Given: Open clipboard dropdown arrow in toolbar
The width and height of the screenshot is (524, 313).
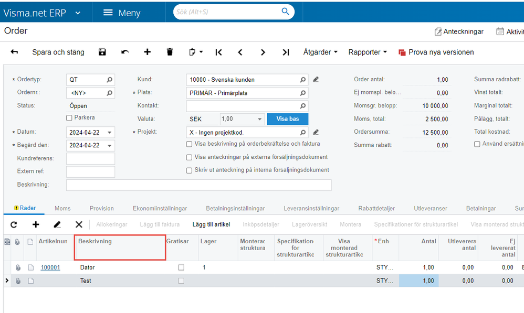Looking at the screenshot, I should (201, 52).
